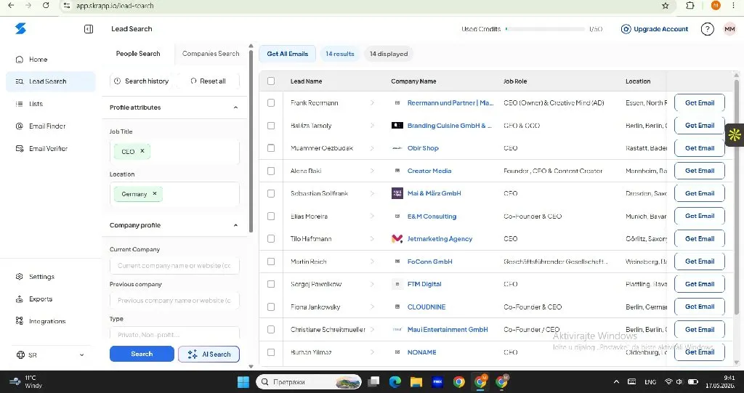This screenshot has width=744, height=393.
Task: Click the Jetmarketing Agency logo icon
Action: point(397,239)
